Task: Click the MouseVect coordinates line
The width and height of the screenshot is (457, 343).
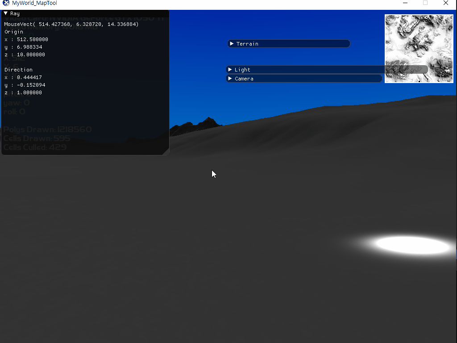Action: 71,24
